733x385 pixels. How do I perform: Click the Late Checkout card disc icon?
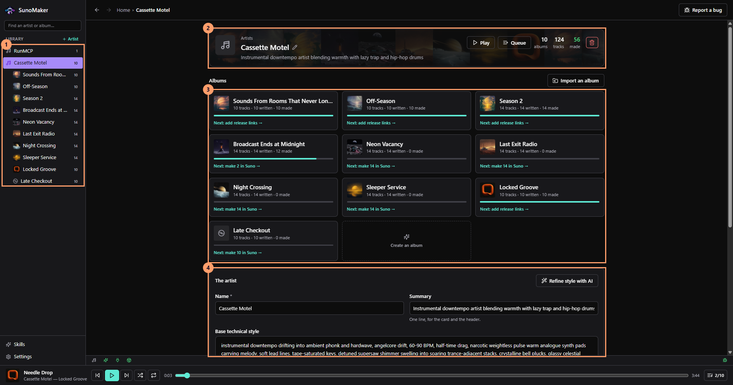coord(221,233)
